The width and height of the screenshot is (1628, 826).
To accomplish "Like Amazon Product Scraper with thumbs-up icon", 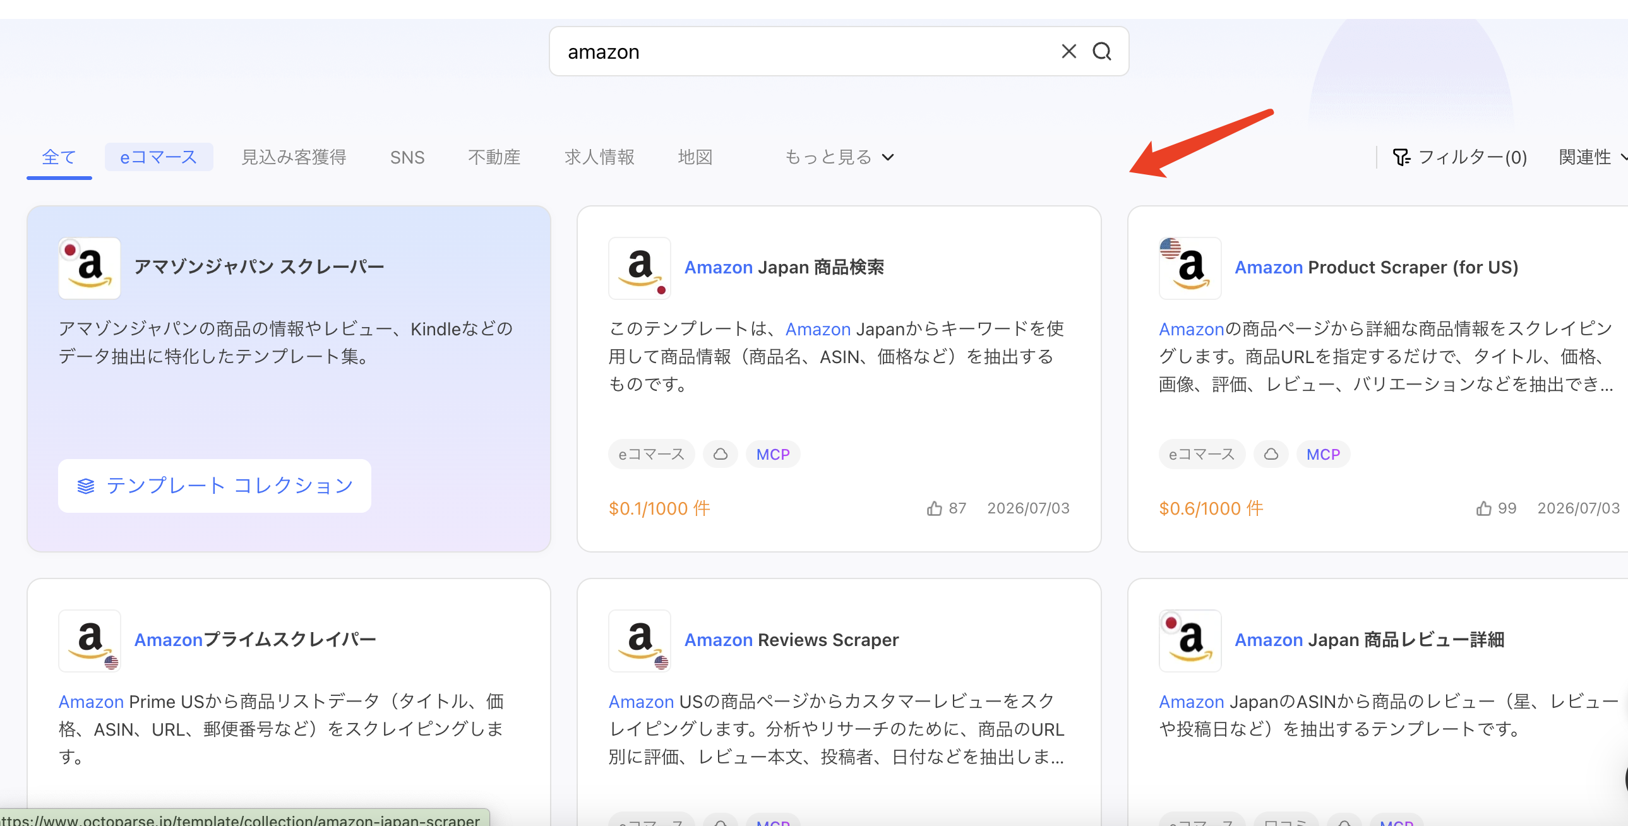I will click(x=1484, y=509).
